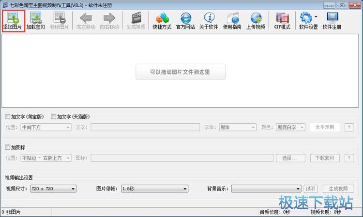Close the 七彩色淘宝主图视频制作工具 window
The width and height of the screenshot is (363, 217).
(x=355, y=5)
